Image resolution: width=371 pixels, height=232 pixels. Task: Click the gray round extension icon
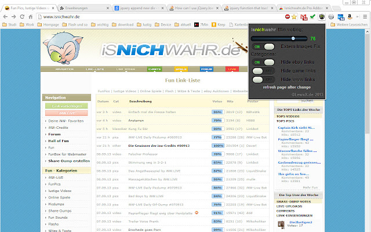coord(331,17)
